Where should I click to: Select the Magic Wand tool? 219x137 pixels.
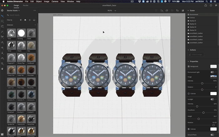point(2,32)
